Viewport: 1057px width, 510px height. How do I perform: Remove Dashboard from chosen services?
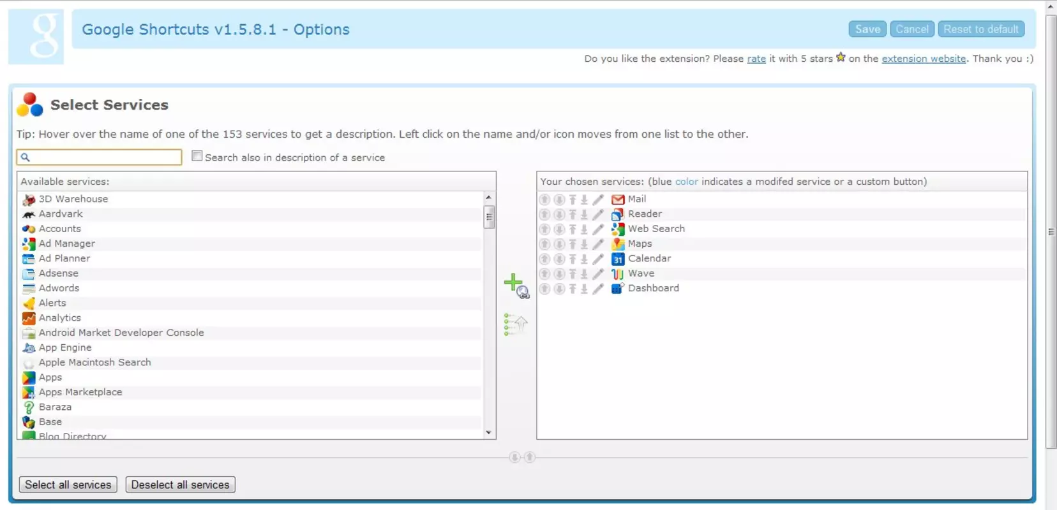point(654,288)
